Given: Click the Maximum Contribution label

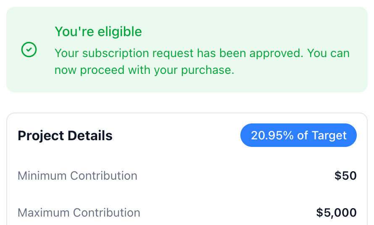Looking at the screenshot, I should click(x=79, y=212).
